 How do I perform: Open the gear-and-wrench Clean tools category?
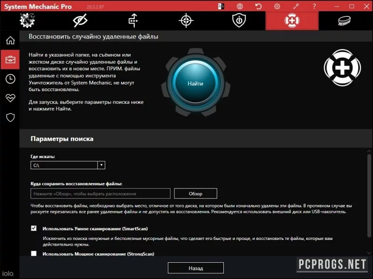(x=27, y=20)
